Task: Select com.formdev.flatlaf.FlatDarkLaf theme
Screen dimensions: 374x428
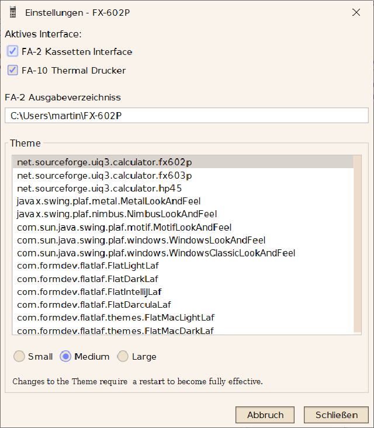Action: [183, 279]
